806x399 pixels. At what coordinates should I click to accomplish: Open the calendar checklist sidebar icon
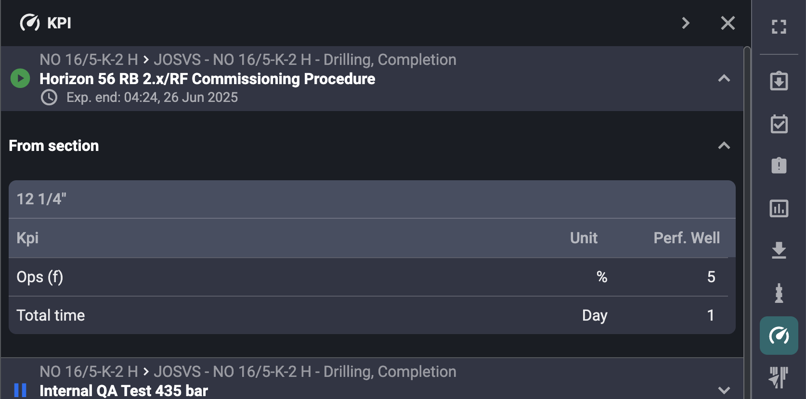tap(779, 124)
